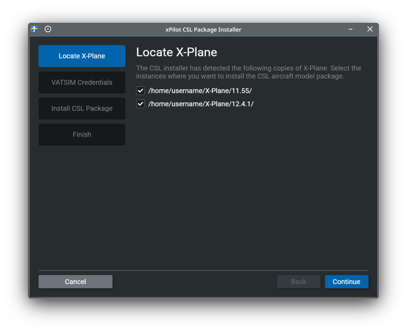Image resolution: width=407 pixels, height=332 pixels.
Task: Click the installer title bar text
Action: click(x=204, y=29)
